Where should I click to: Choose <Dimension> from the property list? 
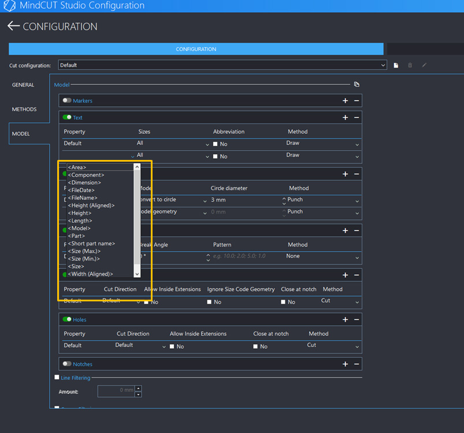point(101,182)
